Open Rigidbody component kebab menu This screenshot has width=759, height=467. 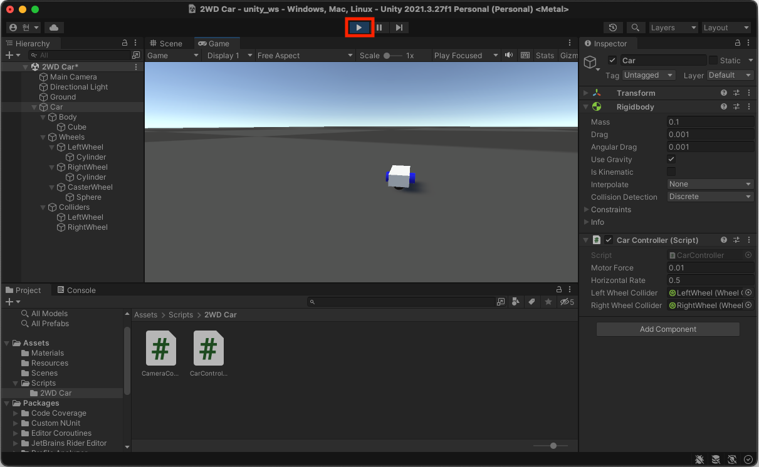(x=748, y=107)
